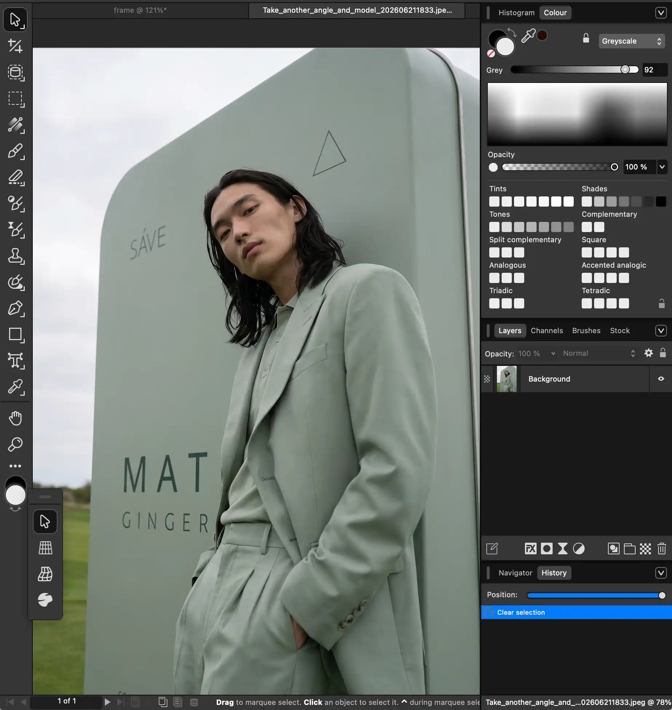Select the Move tool in main toolbar
The image size is (672, 710).
pyautogui.click(x=15, y=20)
